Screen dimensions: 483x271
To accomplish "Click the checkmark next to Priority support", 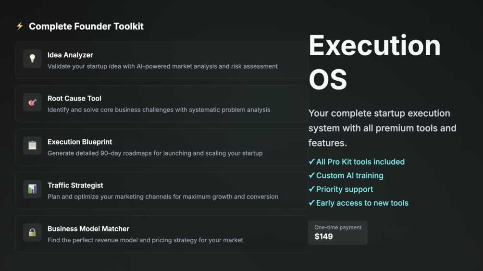I will (311, 189).
